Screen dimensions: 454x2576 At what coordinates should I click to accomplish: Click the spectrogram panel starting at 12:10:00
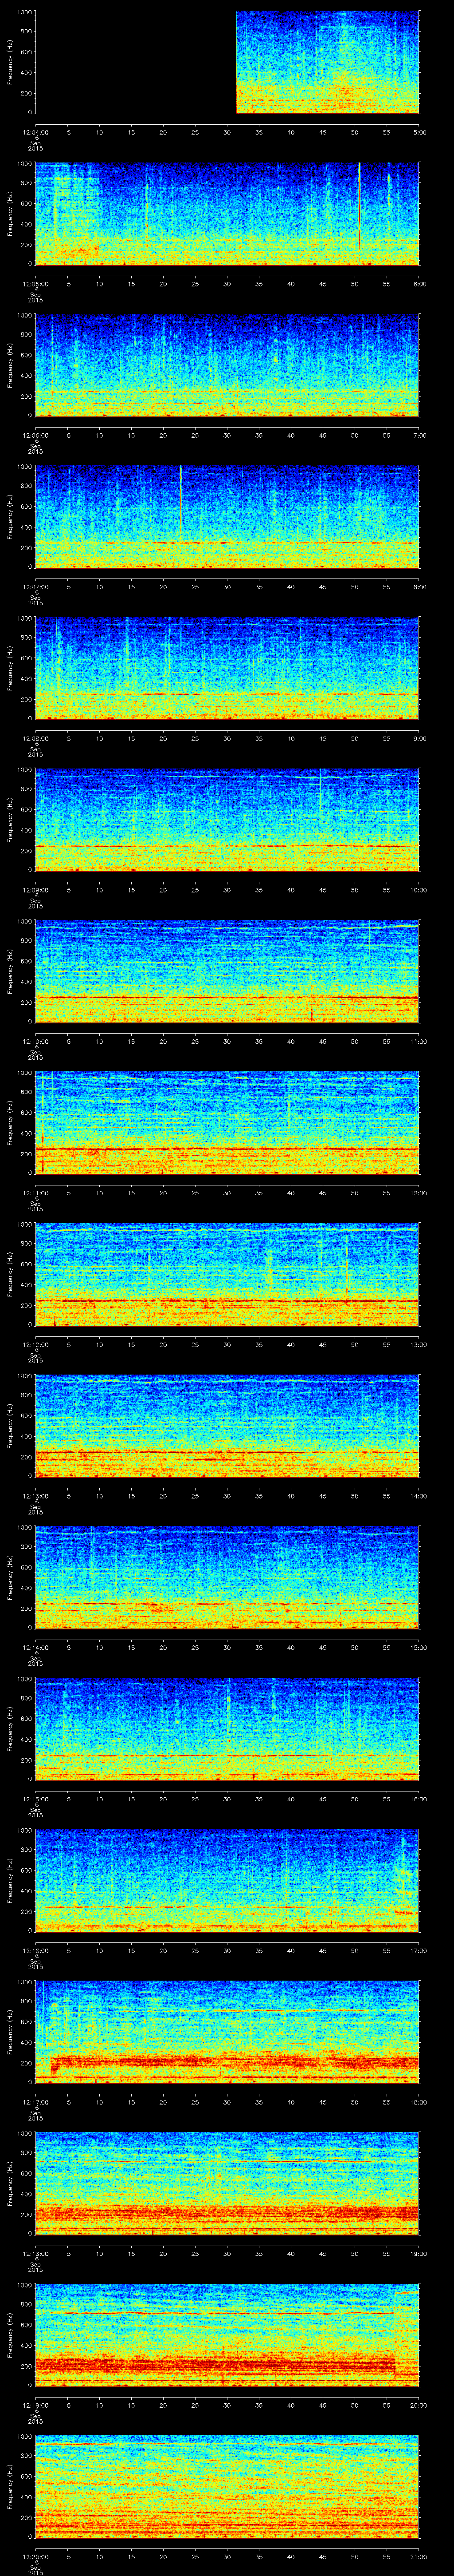click(227, 971)
